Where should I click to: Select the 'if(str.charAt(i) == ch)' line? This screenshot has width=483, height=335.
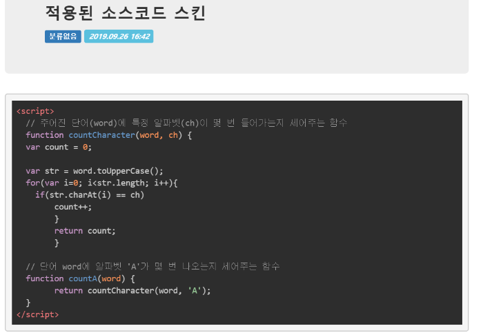click(90, 195)
